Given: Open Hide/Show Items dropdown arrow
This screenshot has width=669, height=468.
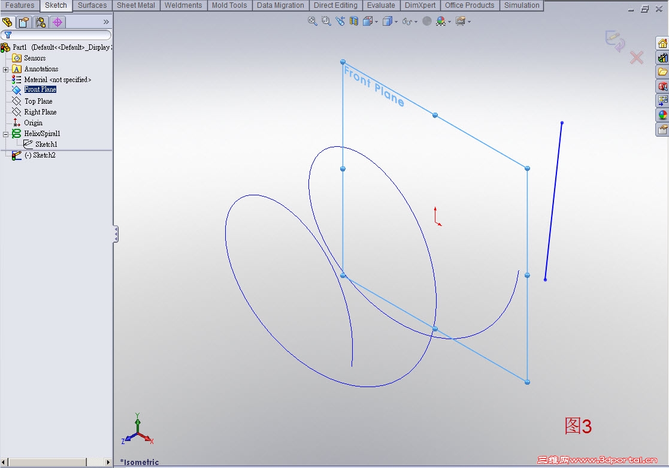Looking at the screenshot, I should pyautogui.click(x=416, y=22).
